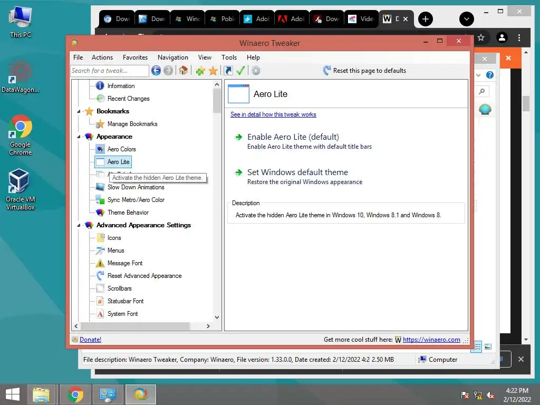Open File Explorer from the taskbar
Viewport: 540px width, 405px height.
coord(41,394)
